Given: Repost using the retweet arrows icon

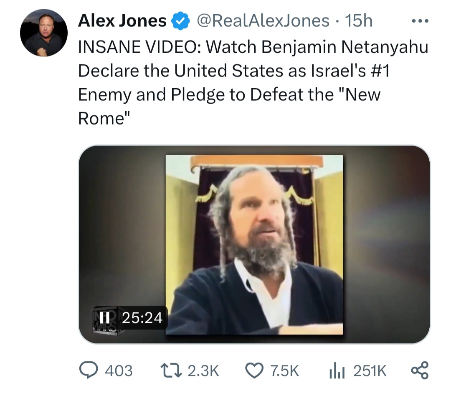Looking at the screenshot, I should [x=170, y=370].
